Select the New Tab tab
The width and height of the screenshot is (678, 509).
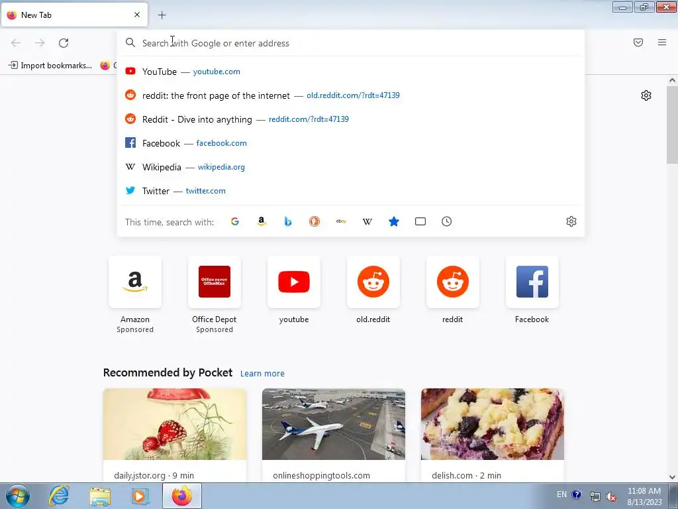pos(74,15)
